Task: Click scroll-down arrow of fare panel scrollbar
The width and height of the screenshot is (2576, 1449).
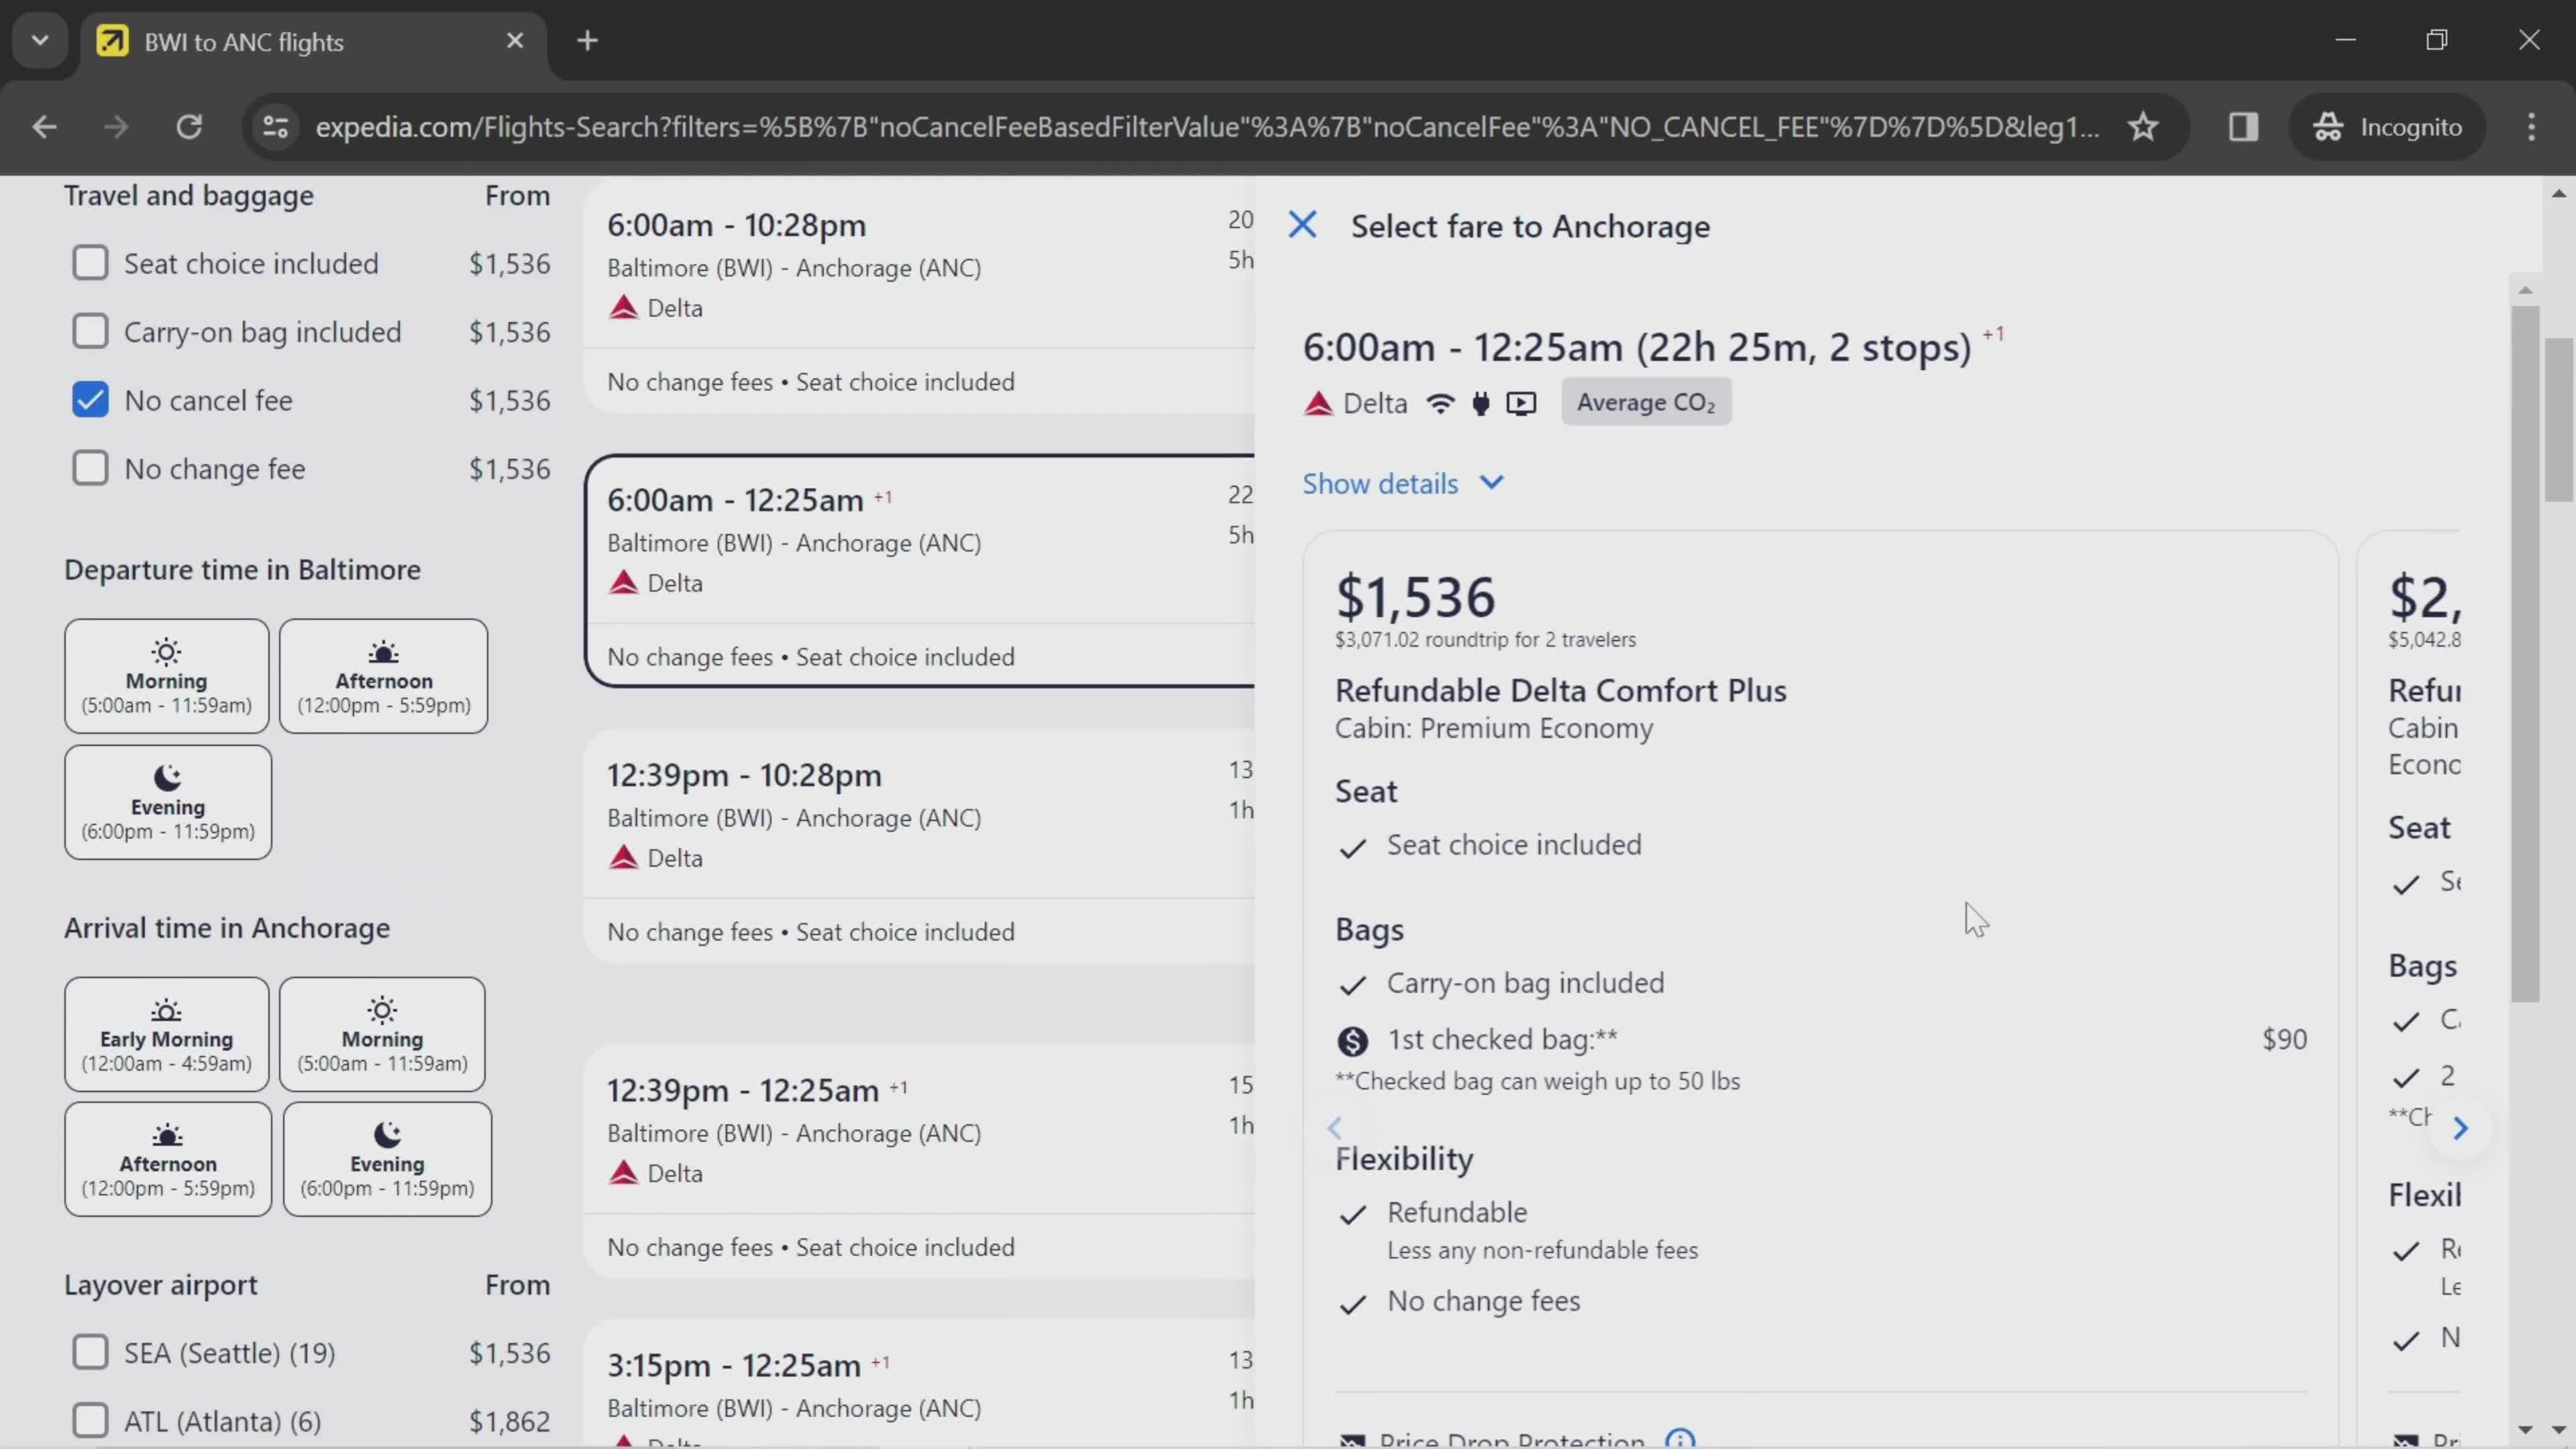Action: pos(2524,1430)
